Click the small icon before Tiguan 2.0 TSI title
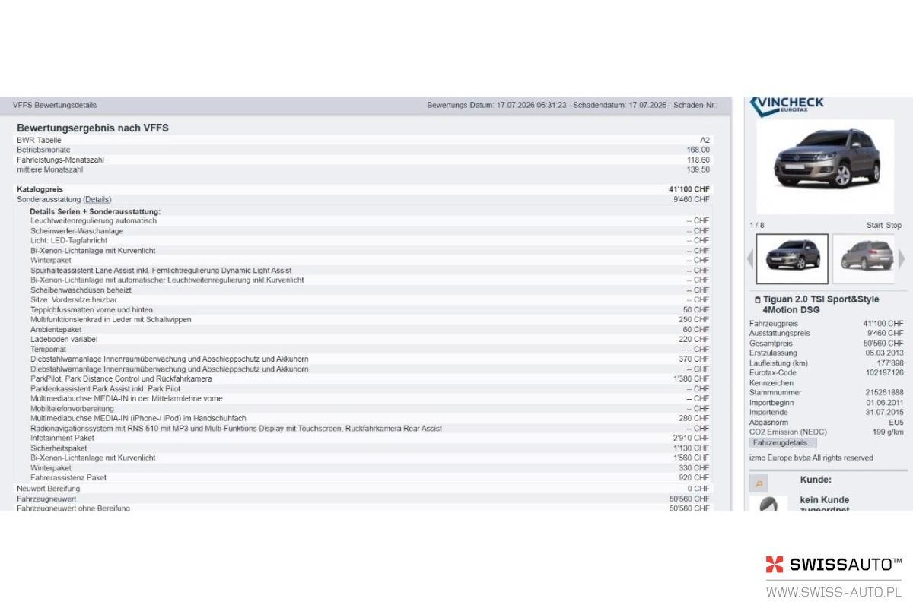This screenshot has height=608, width=913. [x=757, y=300]
